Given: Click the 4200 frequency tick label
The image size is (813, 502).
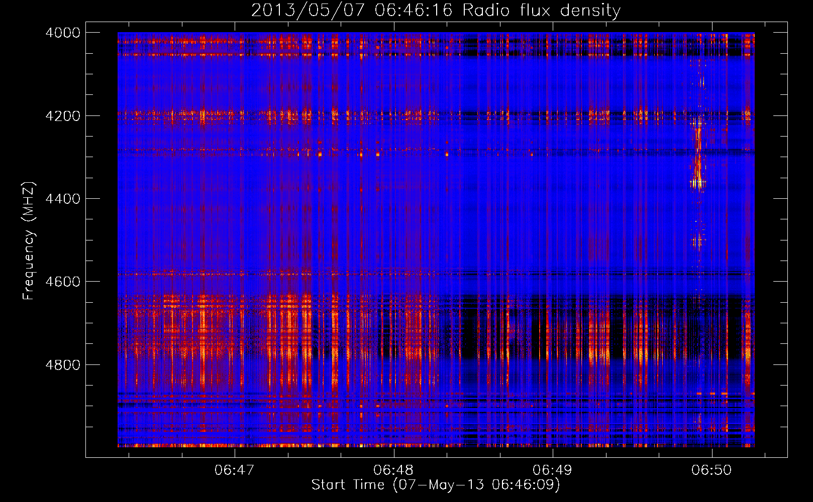Looking at the screenshot, I should tap(63, 116).
